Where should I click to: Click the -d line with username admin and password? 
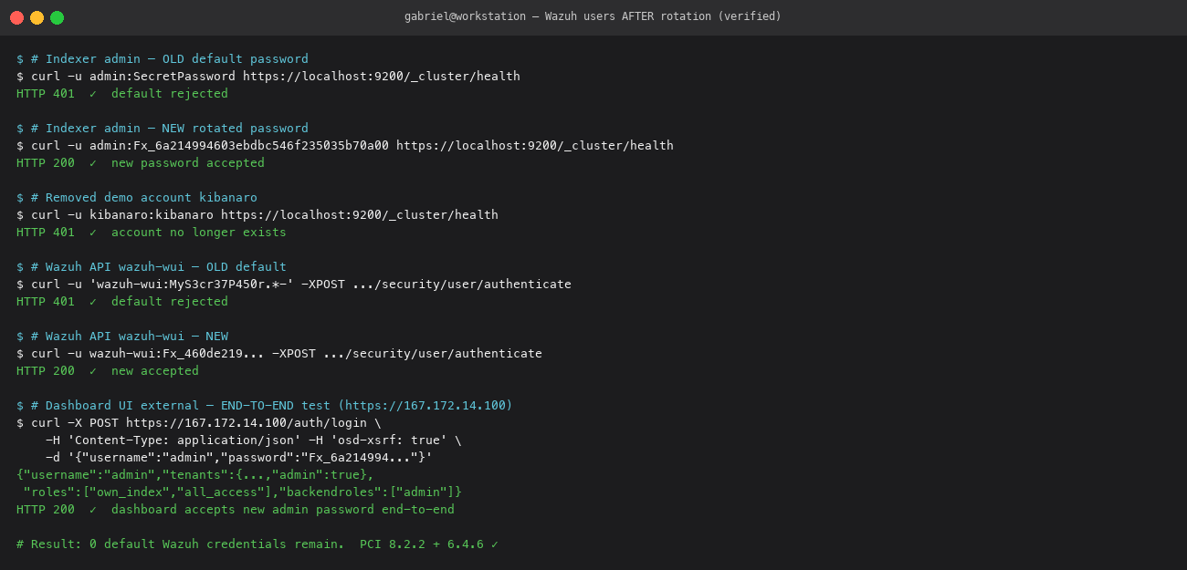(239, 458)
